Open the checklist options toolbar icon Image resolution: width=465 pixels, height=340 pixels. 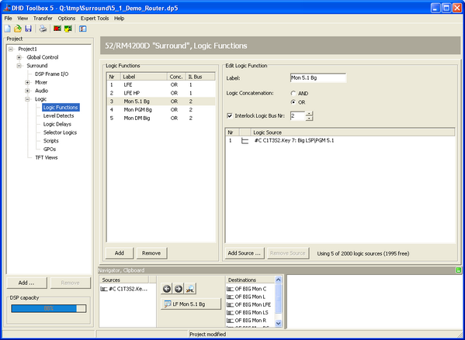coord(83,29)
